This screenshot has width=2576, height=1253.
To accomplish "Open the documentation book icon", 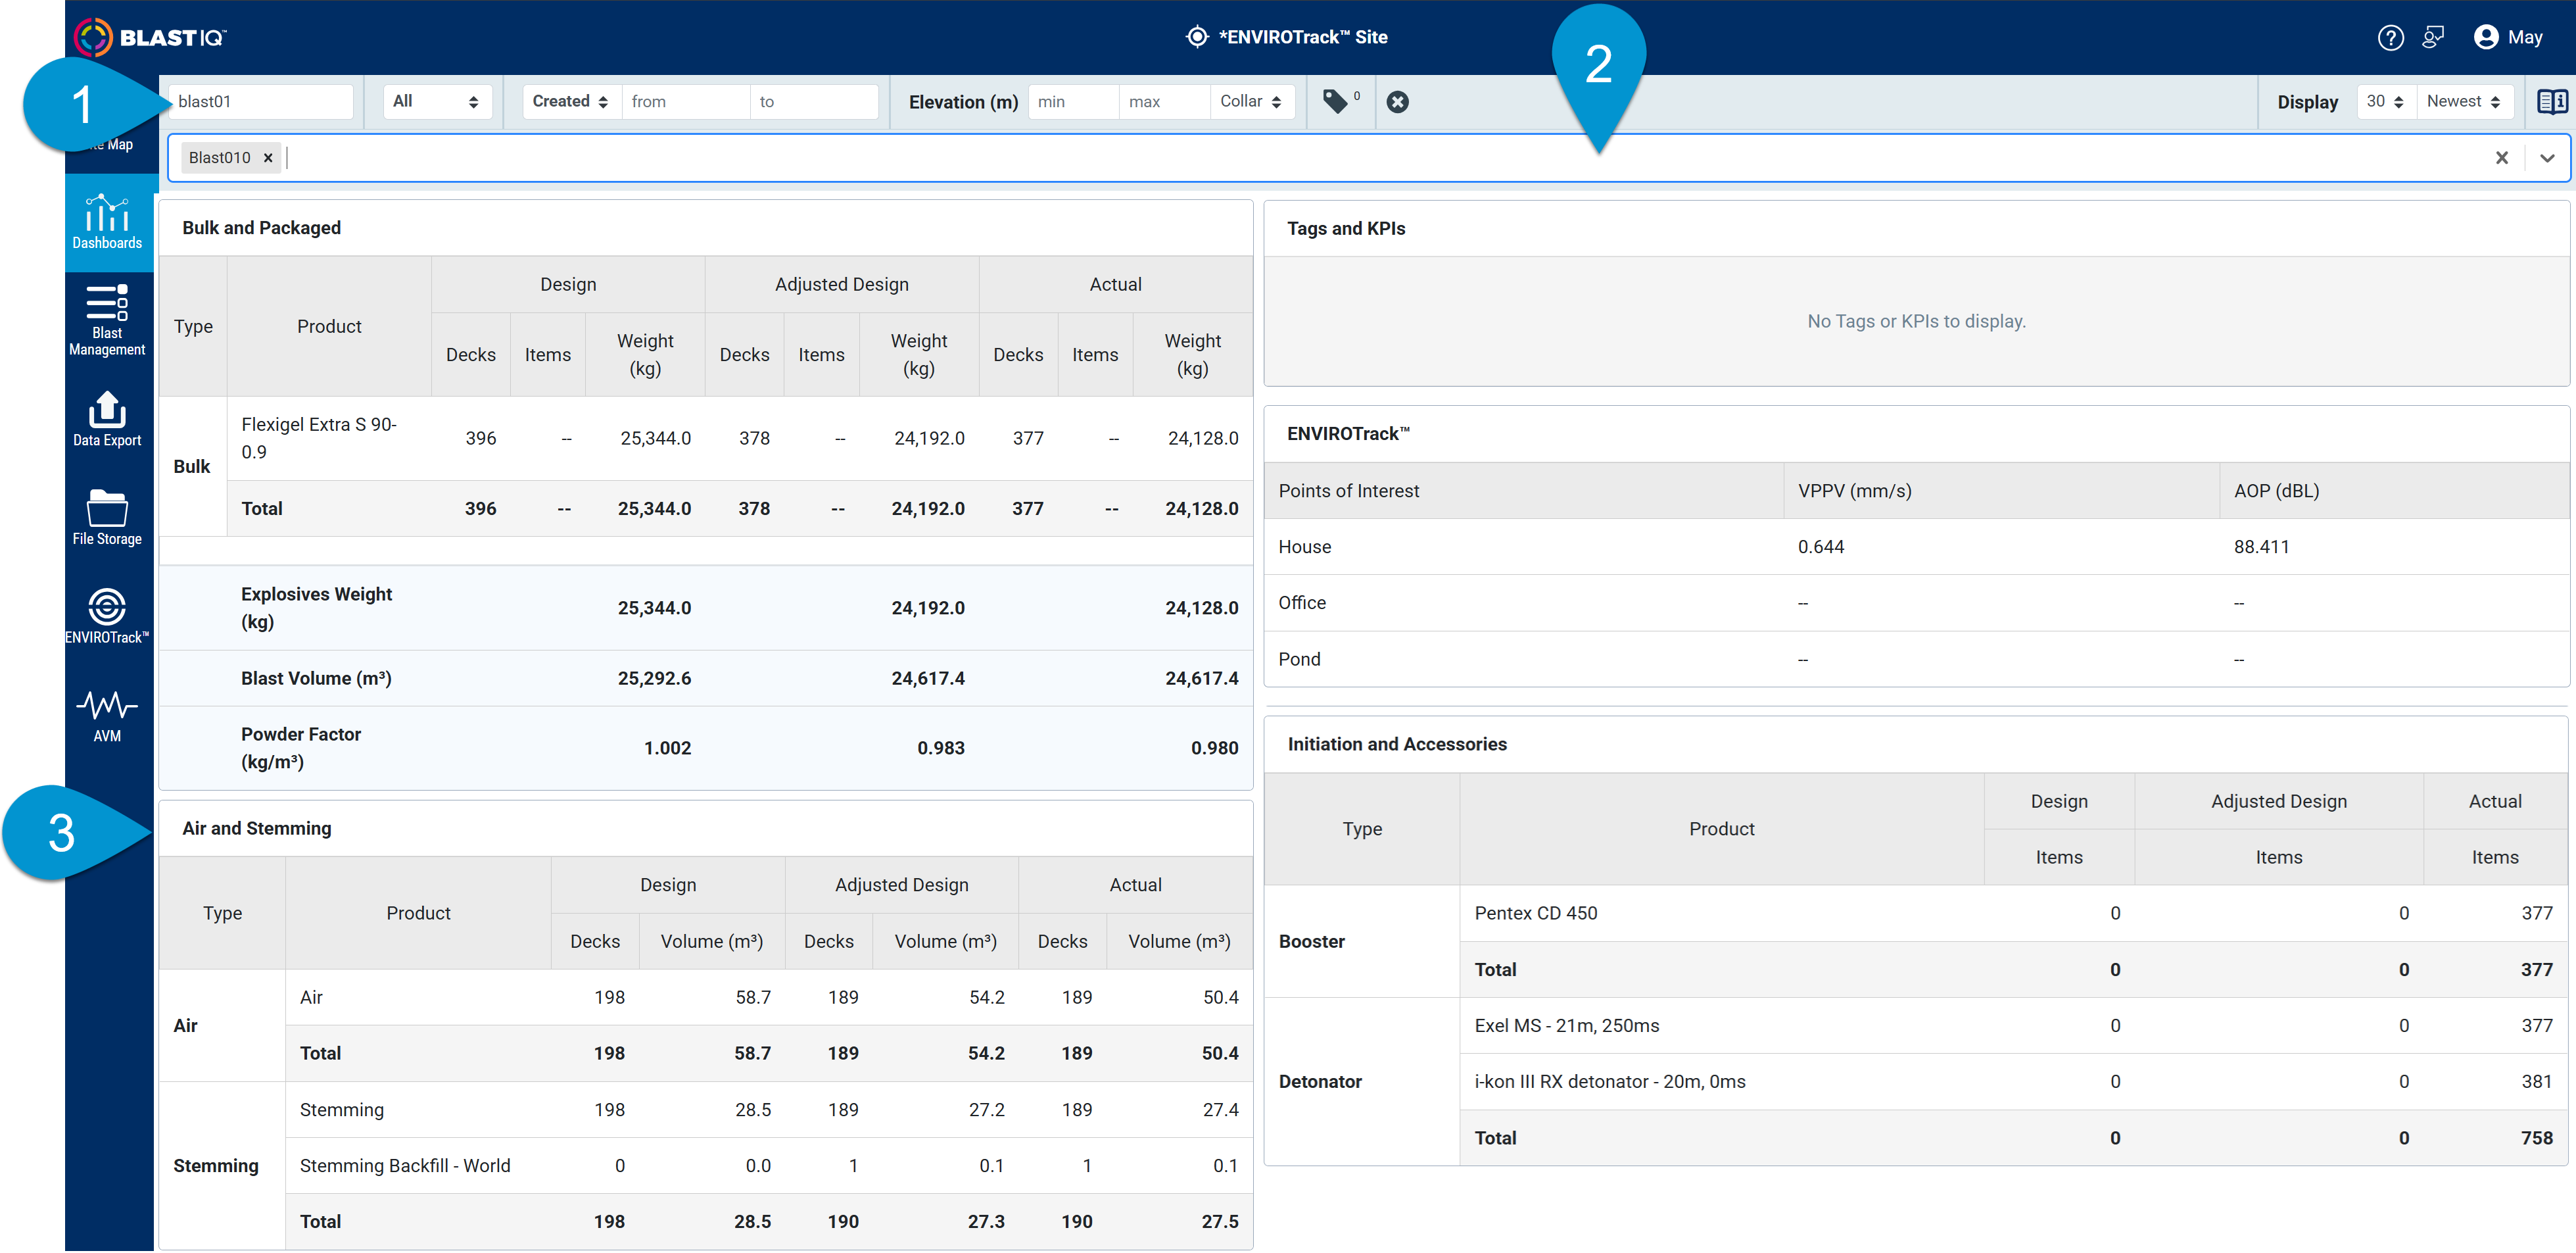I will click(2551, 101).
